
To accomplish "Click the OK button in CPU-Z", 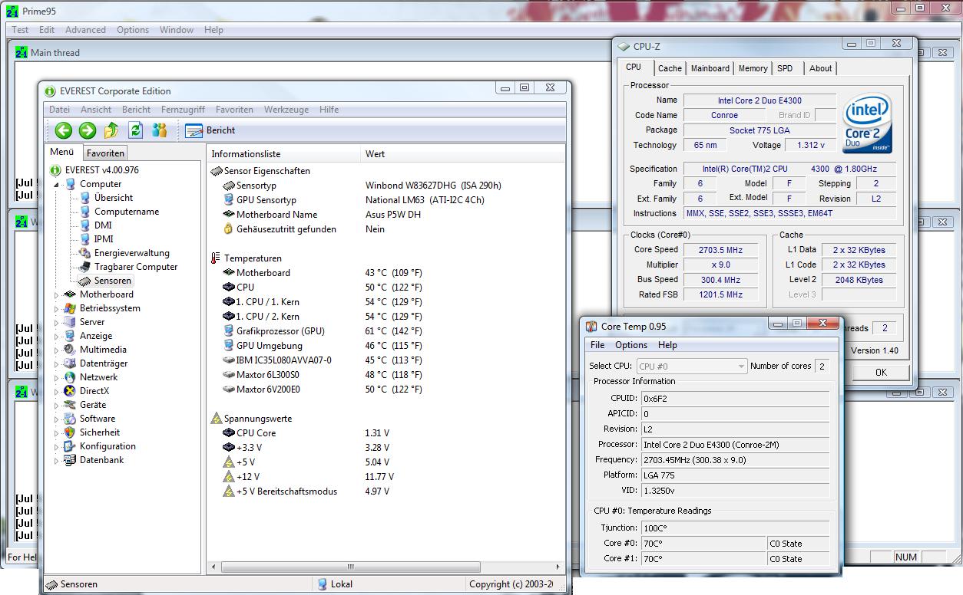I will (881, 372).
